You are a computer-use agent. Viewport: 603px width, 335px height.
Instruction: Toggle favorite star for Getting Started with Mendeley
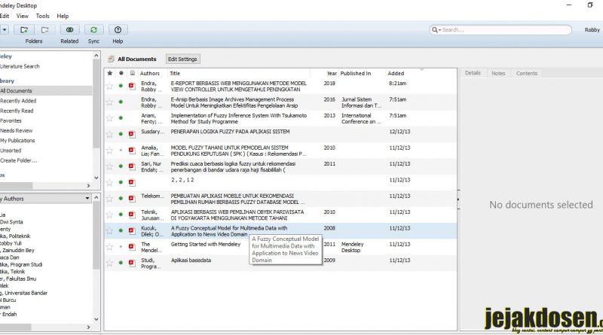coord(109,247)
